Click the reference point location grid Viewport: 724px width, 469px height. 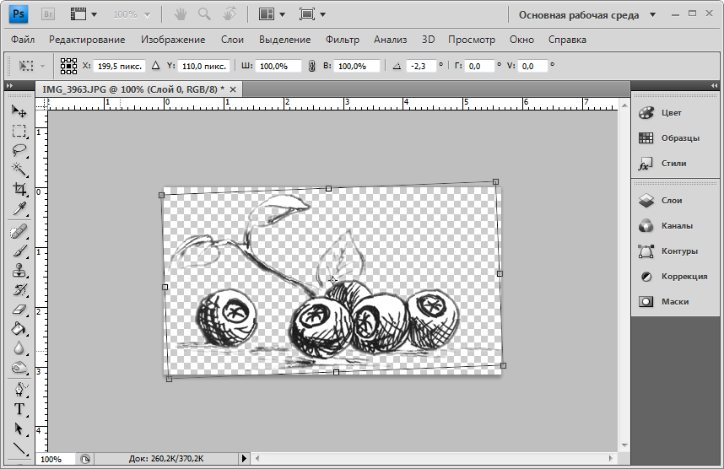(68, 66)
